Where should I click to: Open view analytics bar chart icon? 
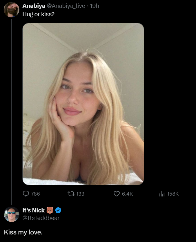(162, 194)
